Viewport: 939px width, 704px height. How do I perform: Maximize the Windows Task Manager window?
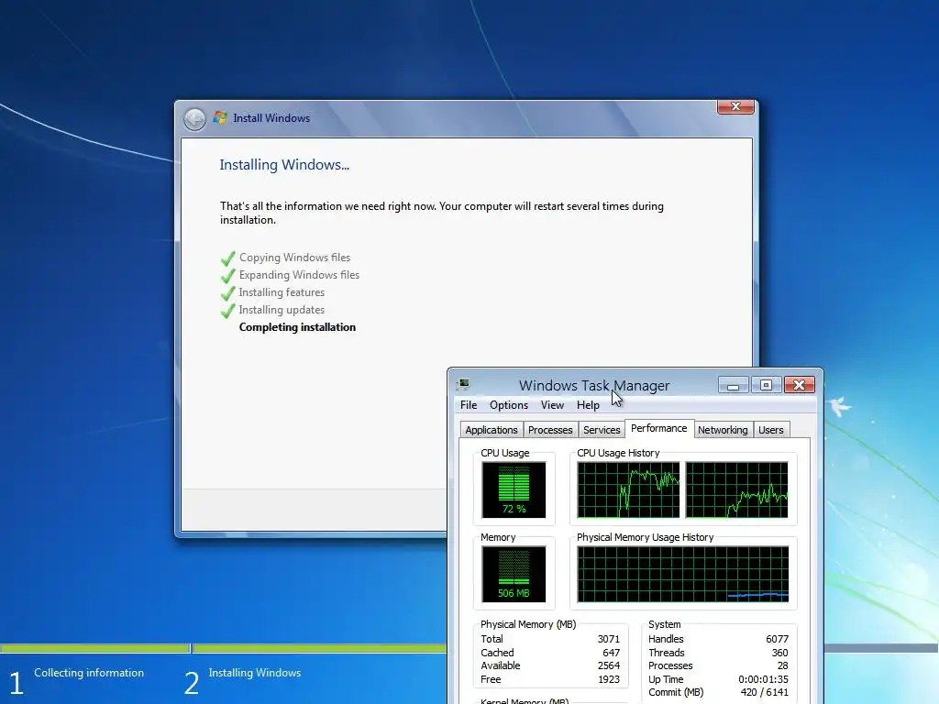(766, 385)
